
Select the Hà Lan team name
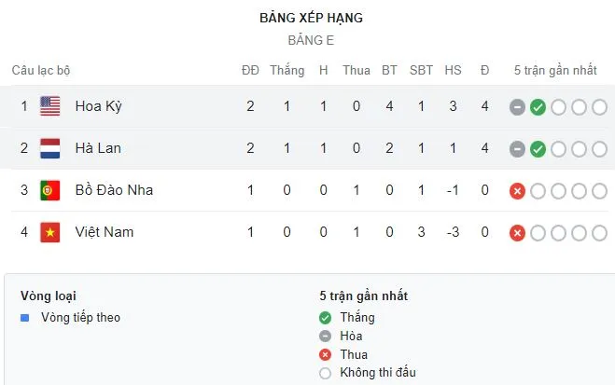(x=98, y=148)
